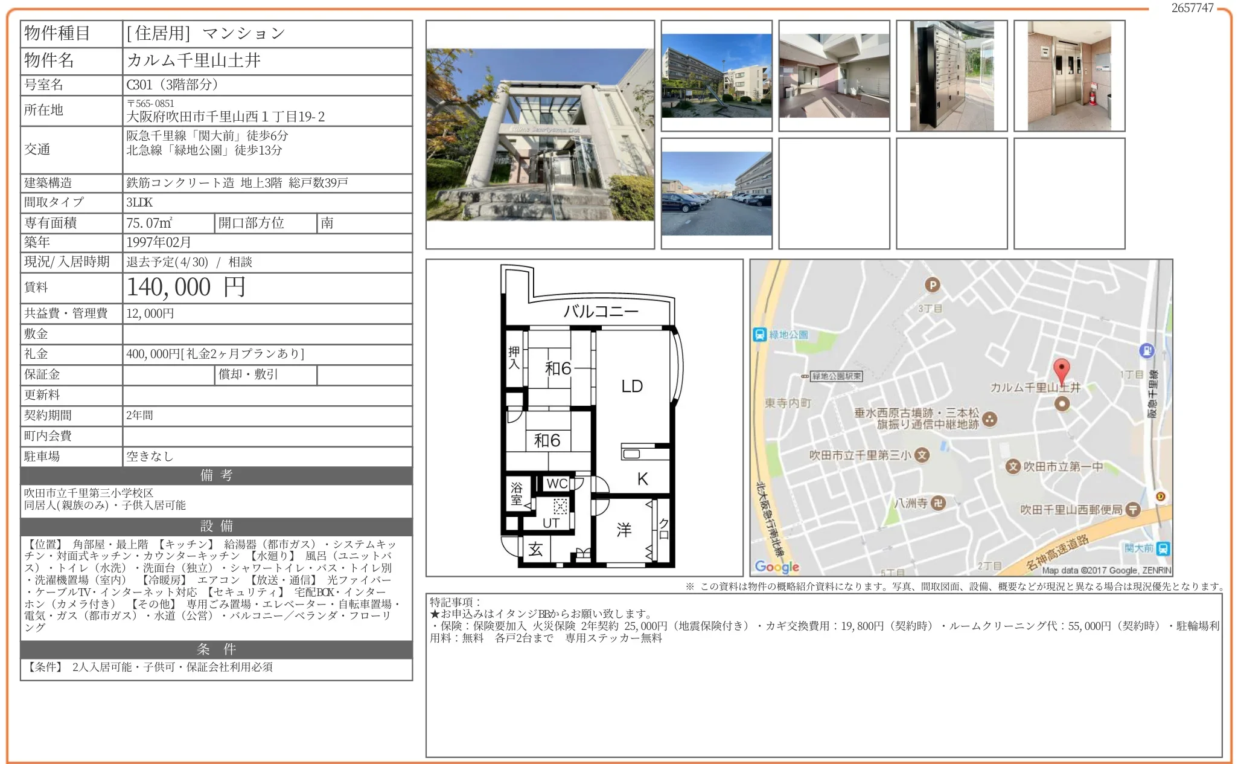Image resolution: width=1241 pixels, height=764 pixels.
Task: Click the 吹田市立千里第三小 school marker
Action: click(922, 455)
